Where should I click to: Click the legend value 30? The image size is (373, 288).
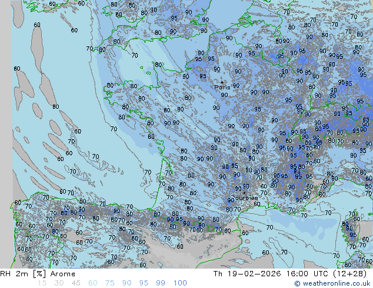(59, 283)
